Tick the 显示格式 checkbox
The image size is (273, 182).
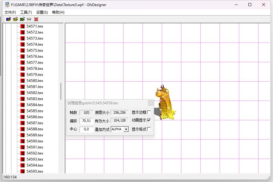tap(149, 129)
